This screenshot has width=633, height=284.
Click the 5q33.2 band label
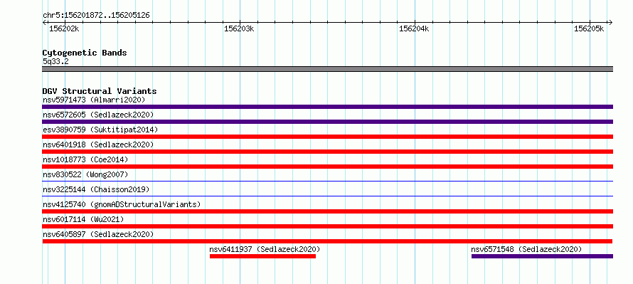(55, 62)
